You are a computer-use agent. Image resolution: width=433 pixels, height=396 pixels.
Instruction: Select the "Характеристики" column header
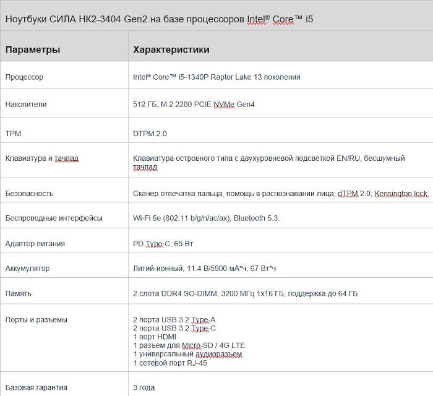point(171,49)
